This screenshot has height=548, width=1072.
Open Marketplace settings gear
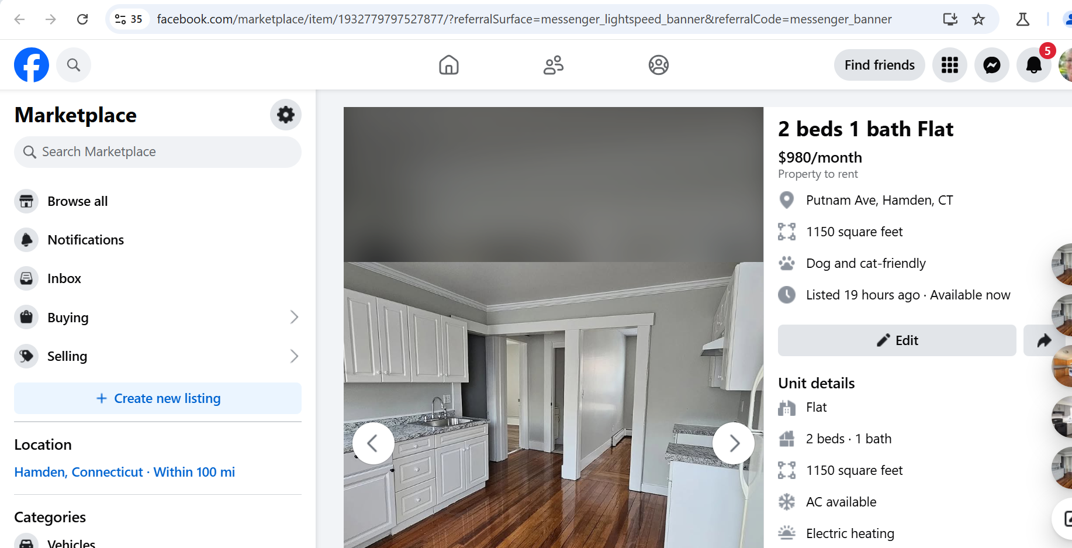(286, 115)
